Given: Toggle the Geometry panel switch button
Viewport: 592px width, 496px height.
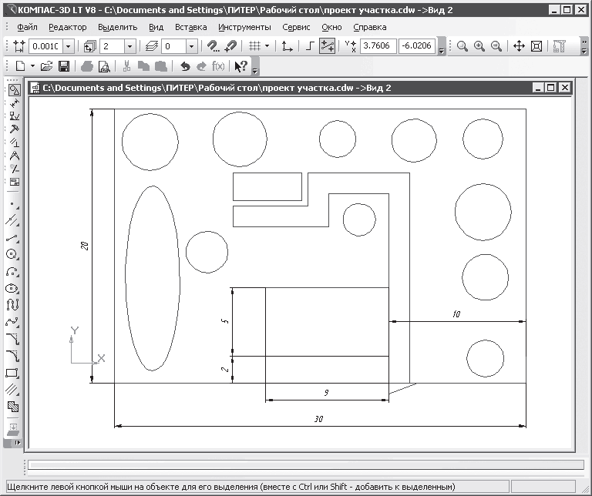Looking at the screenshot, I should pyautogui.click(x=13, y=90).
